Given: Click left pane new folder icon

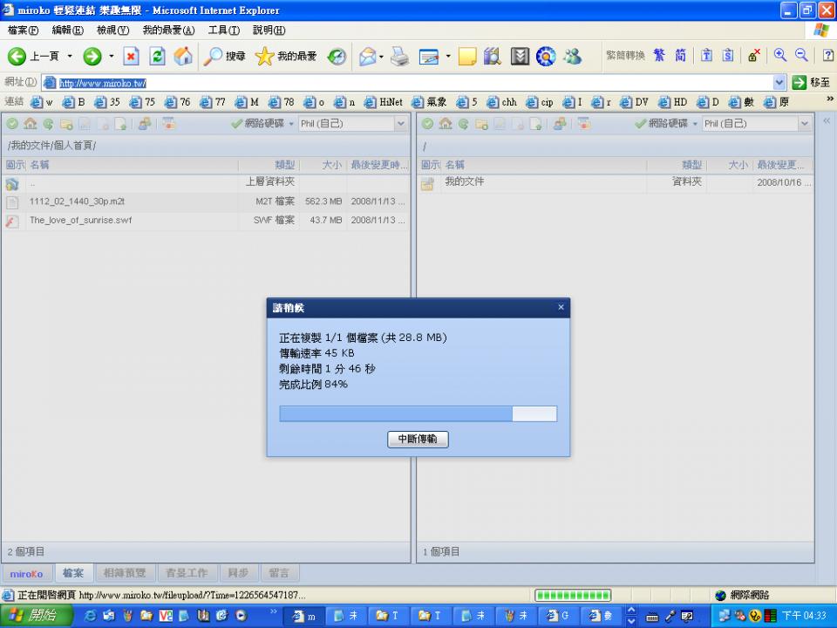Looking at the screenshot, I should pyautogui.click(x=66, y=124).
